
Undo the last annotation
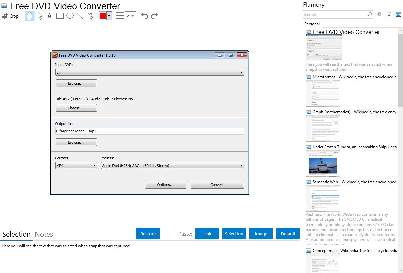(144, 16)
